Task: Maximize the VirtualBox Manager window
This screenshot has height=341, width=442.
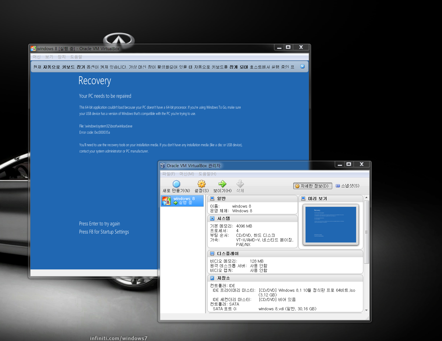Action: [x=349, y=164]
